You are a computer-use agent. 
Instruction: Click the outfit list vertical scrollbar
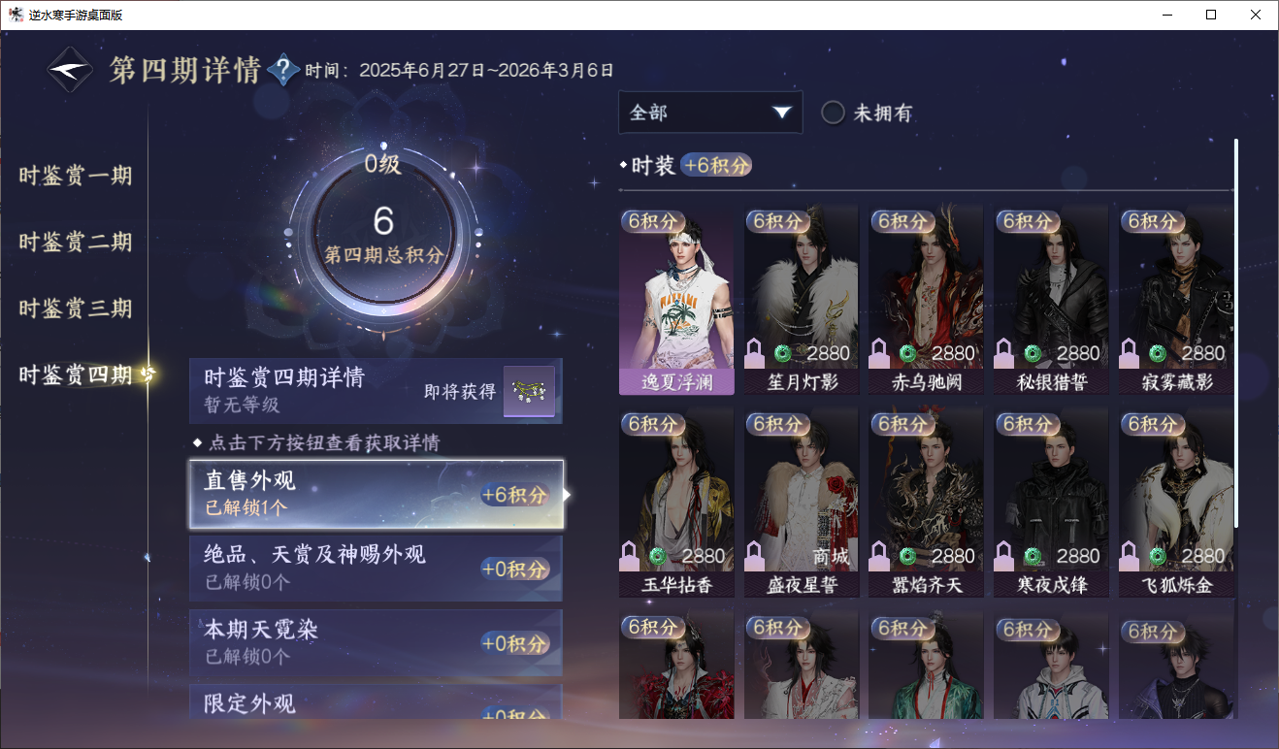coord(1235,333)
